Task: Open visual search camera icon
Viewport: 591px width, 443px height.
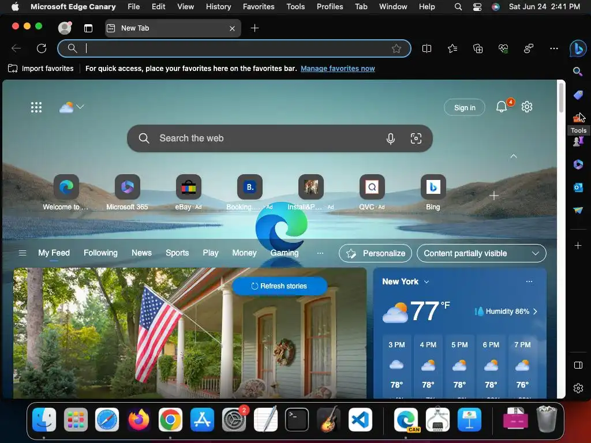Action: [416, 138]
